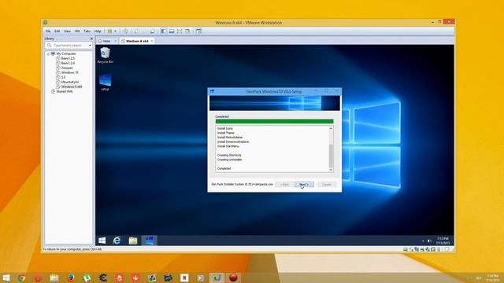Click the VM taskbar clock
This screenshot has height=283, width=504.
coord(443,241)
